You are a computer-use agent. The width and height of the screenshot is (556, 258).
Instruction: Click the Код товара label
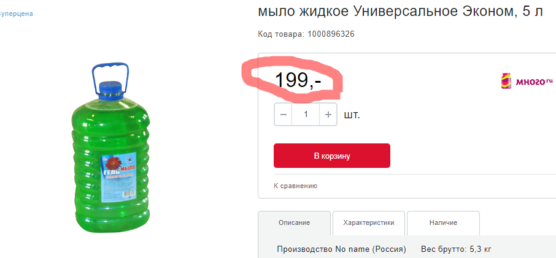tap(280, 34)
